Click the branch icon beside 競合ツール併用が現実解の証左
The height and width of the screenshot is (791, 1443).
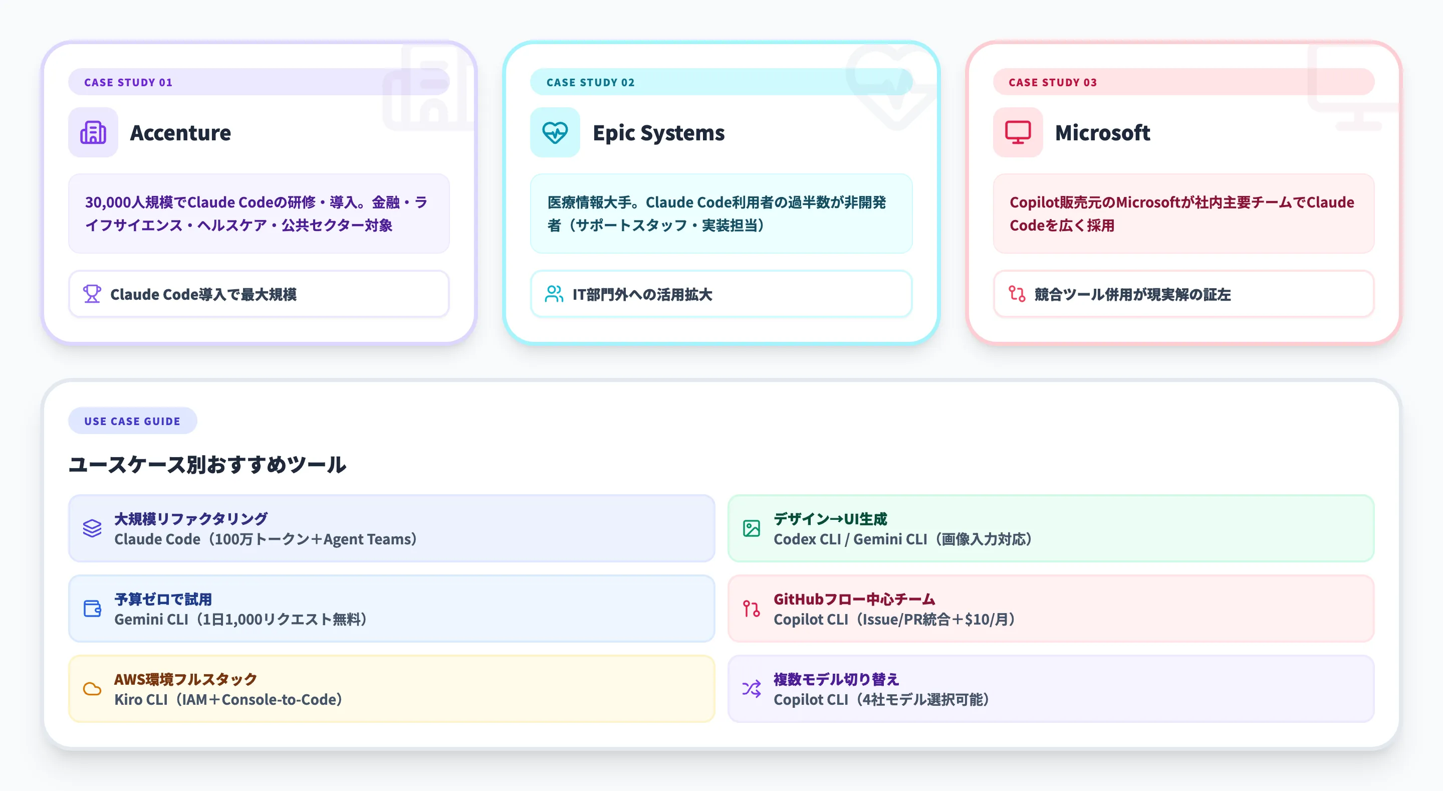1017,294
